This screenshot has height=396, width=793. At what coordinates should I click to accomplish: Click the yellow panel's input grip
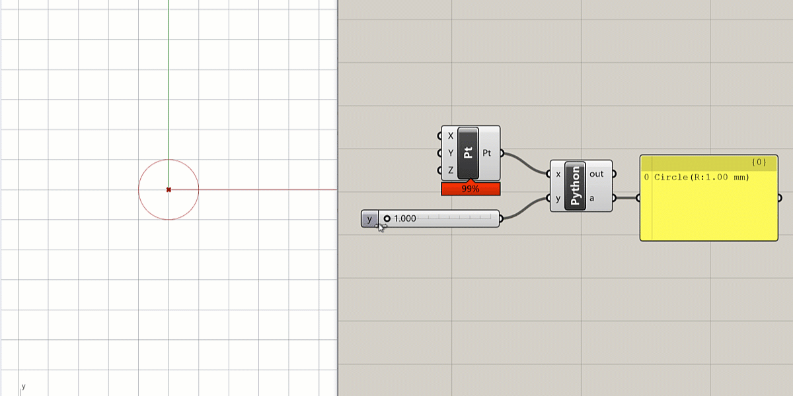(x=638, y=198)
